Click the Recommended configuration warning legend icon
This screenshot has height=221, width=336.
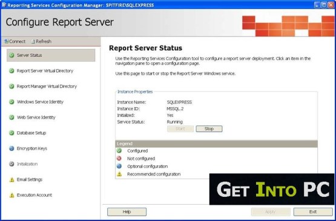click(119, 174)
